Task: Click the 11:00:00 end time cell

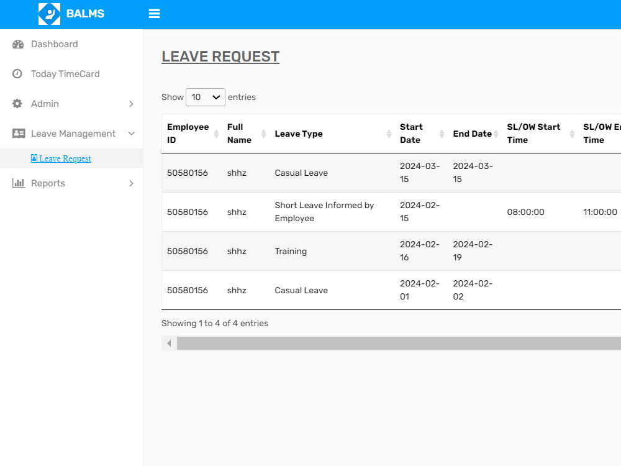Action: pos(600,212)
